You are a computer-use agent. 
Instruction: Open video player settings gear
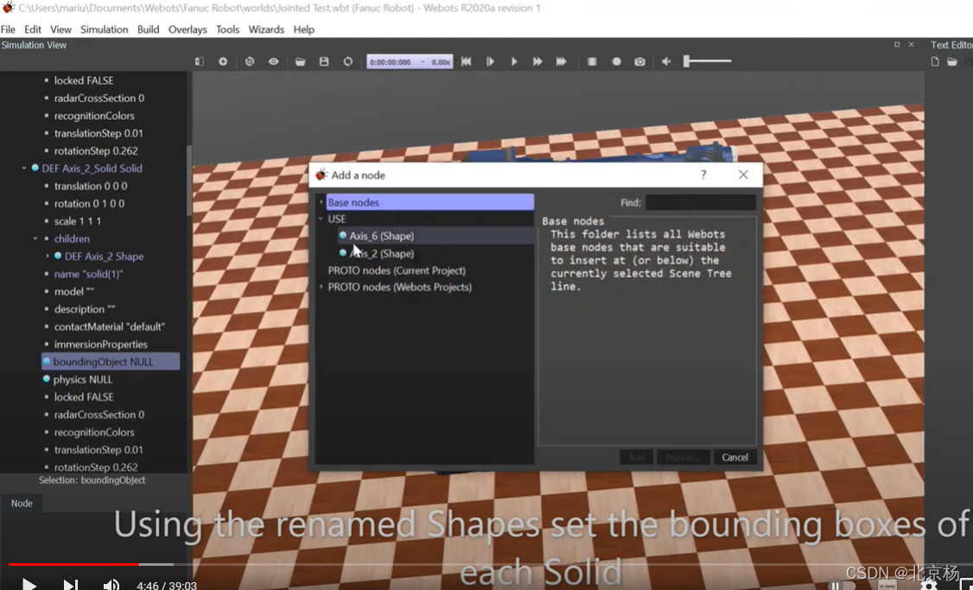(929, 585)
